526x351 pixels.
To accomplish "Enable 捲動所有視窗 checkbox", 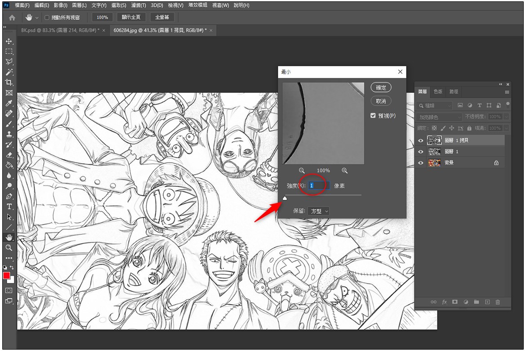I will [47, 18].
